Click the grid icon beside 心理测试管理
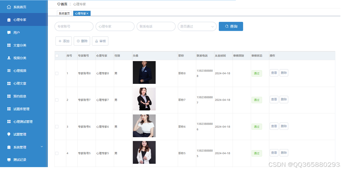The image size is (341, 170). click(9, 121)
